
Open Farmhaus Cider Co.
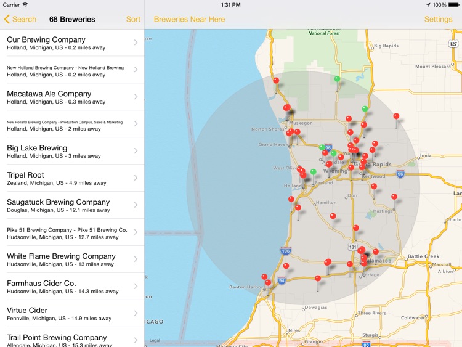tap(72, 287)
